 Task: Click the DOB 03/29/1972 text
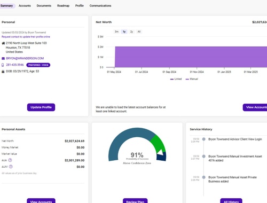click(x=22, y=71)
